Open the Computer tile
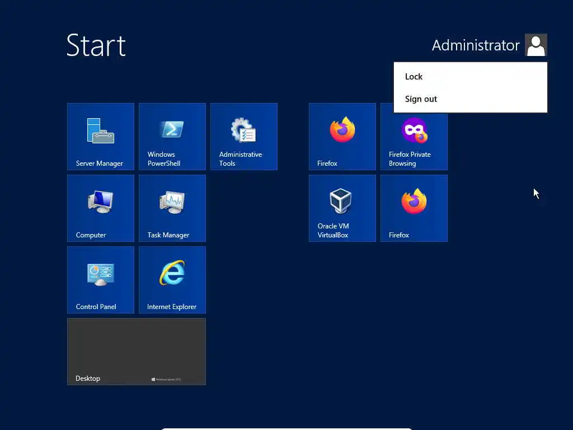 pyautogui.click(x=101, y=208)
